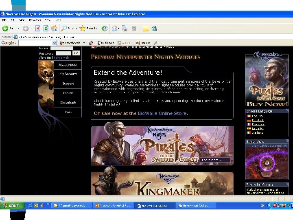Image resolution: width=293 pixels, height=220 pixels.
Task: Stop page loading with the red X icon
Action: tap(38, 29)
